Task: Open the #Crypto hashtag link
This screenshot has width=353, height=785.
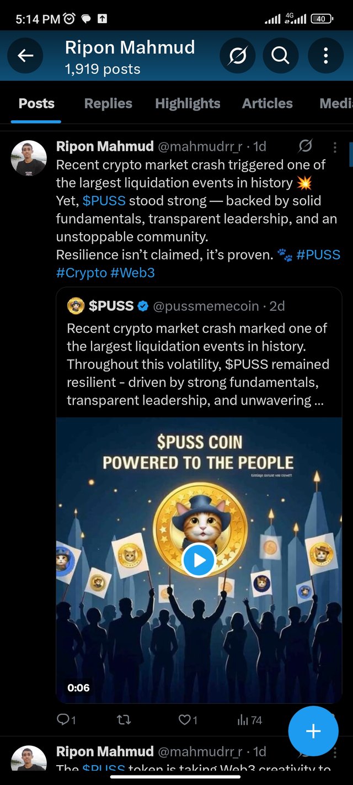Action: click(x=81, y=272)
